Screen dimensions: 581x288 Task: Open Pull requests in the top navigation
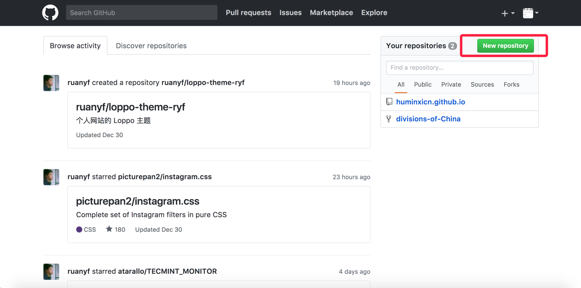click(x=249, y=13)
